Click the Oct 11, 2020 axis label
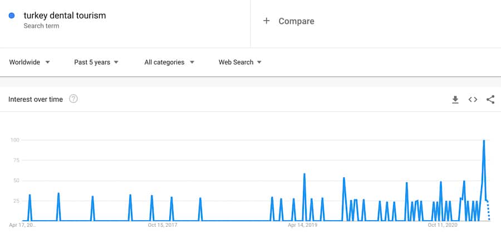 click(443, 226)
